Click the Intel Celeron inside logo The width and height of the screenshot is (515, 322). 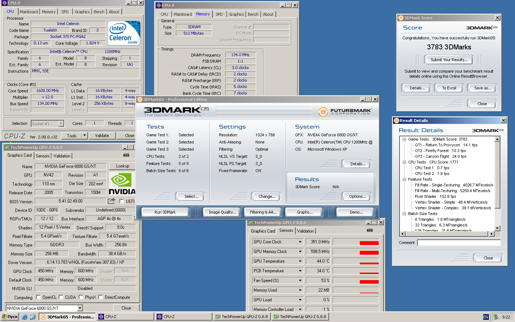point(124,33)
